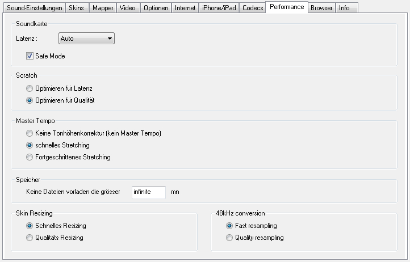Select Quality resampling option
The height and width of the screenshot is (262, 410).
[229, 238]
